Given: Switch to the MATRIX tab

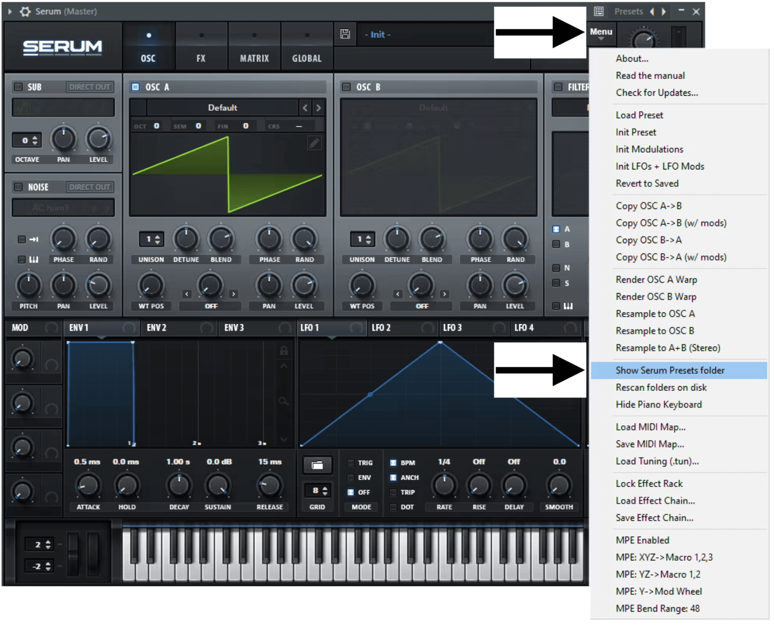Looking at the screenshot, I should [x=254, y=47].
